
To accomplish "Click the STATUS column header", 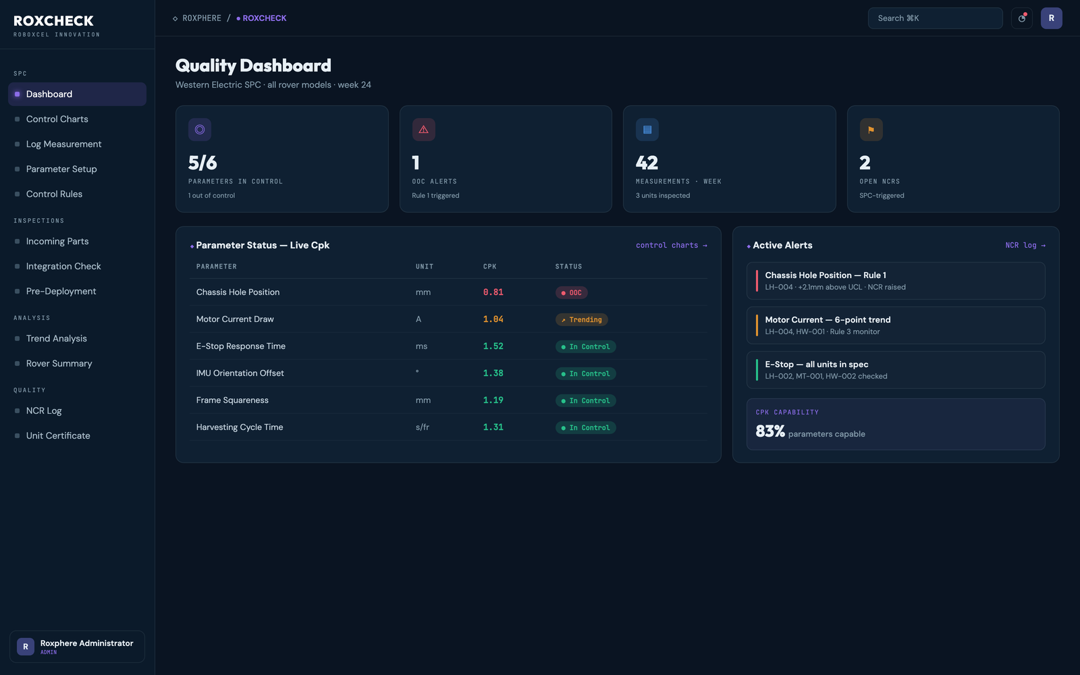I will 568,267.
